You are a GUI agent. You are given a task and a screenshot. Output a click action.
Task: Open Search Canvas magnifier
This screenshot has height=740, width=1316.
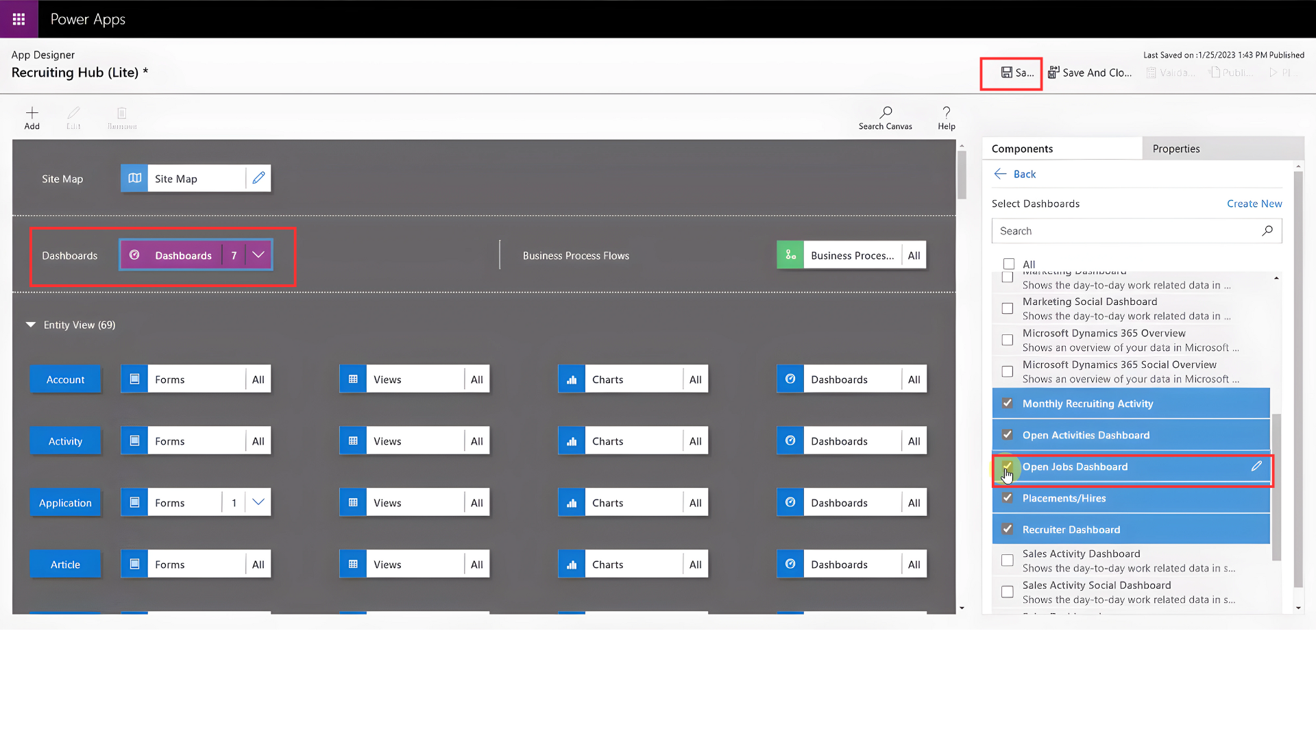pyautogui.click(x=886, y=112)
